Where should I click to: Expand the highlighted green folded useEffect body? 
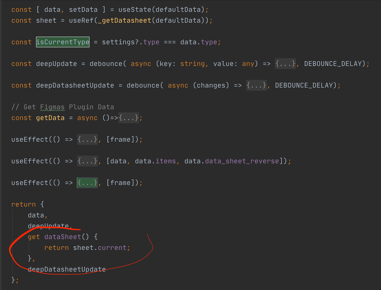click(x=87, y=183)
